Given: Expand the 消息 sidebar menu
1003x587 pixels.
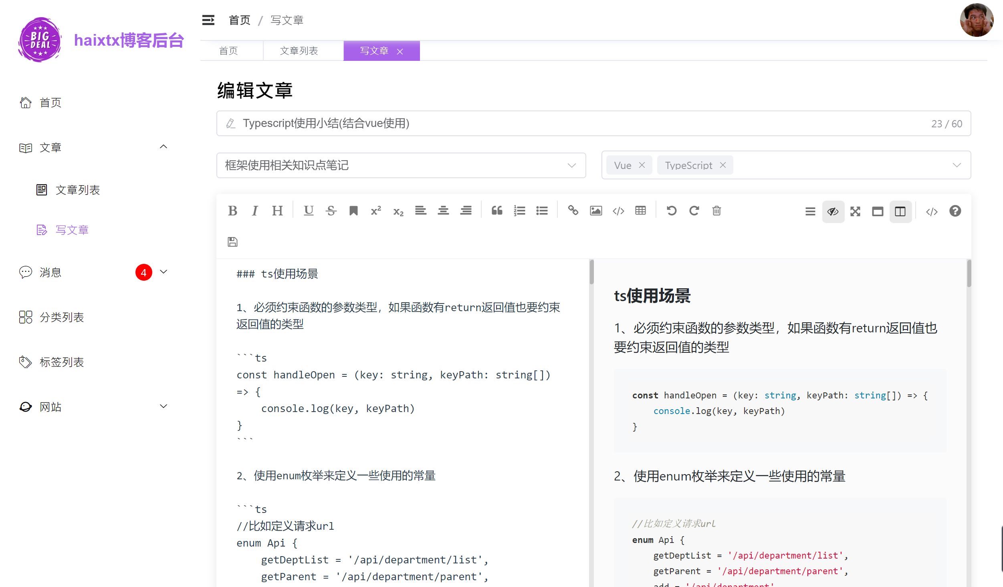Looking at the screenshot, I should pos(163,271).
